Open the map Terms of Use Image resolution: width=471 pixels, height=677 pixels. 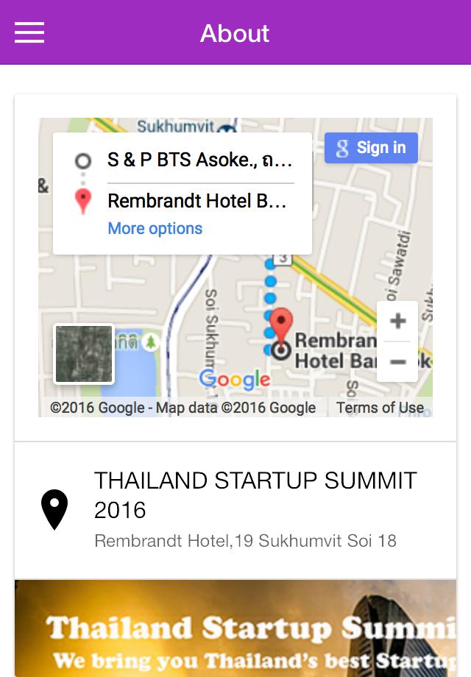(380, 408)
